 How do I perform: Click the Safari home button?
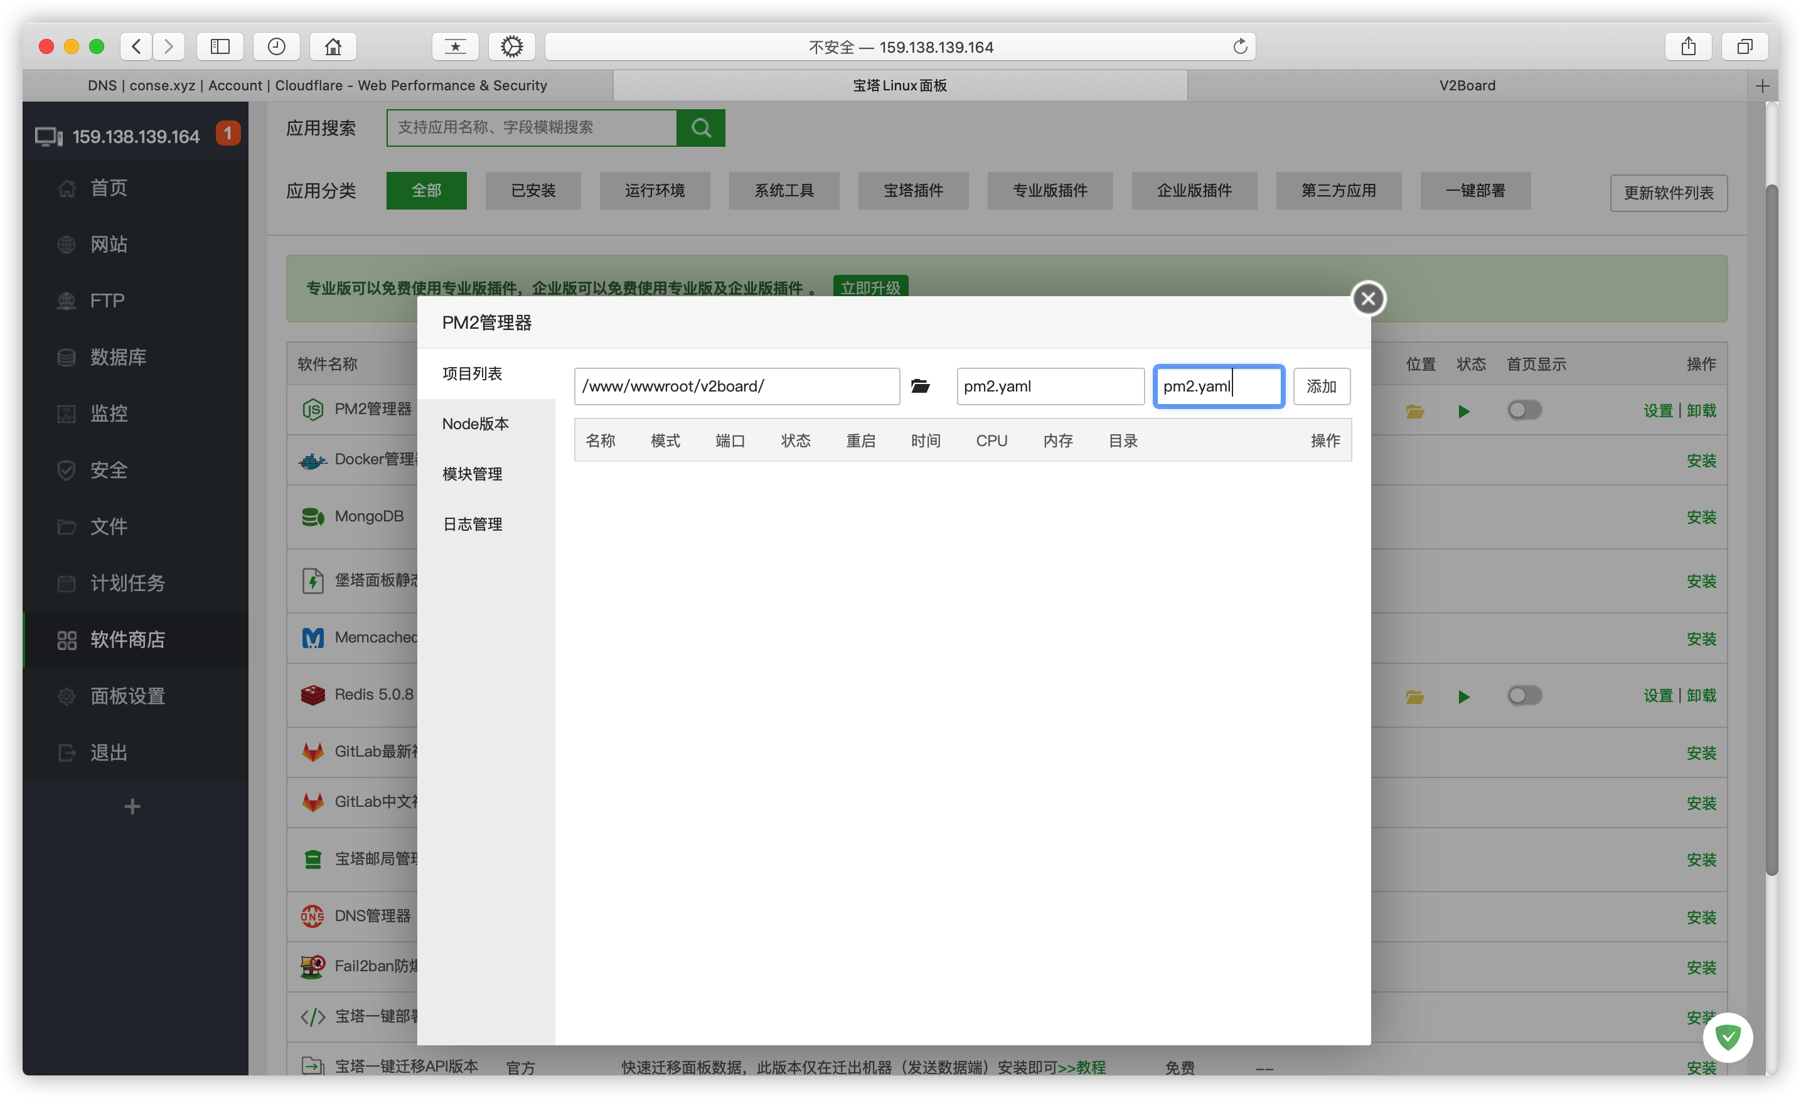(x=333, y=47)
